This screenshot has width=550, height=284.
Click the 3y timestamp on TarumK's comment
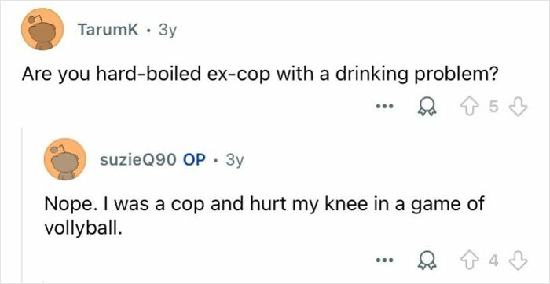tap(167, 31)
